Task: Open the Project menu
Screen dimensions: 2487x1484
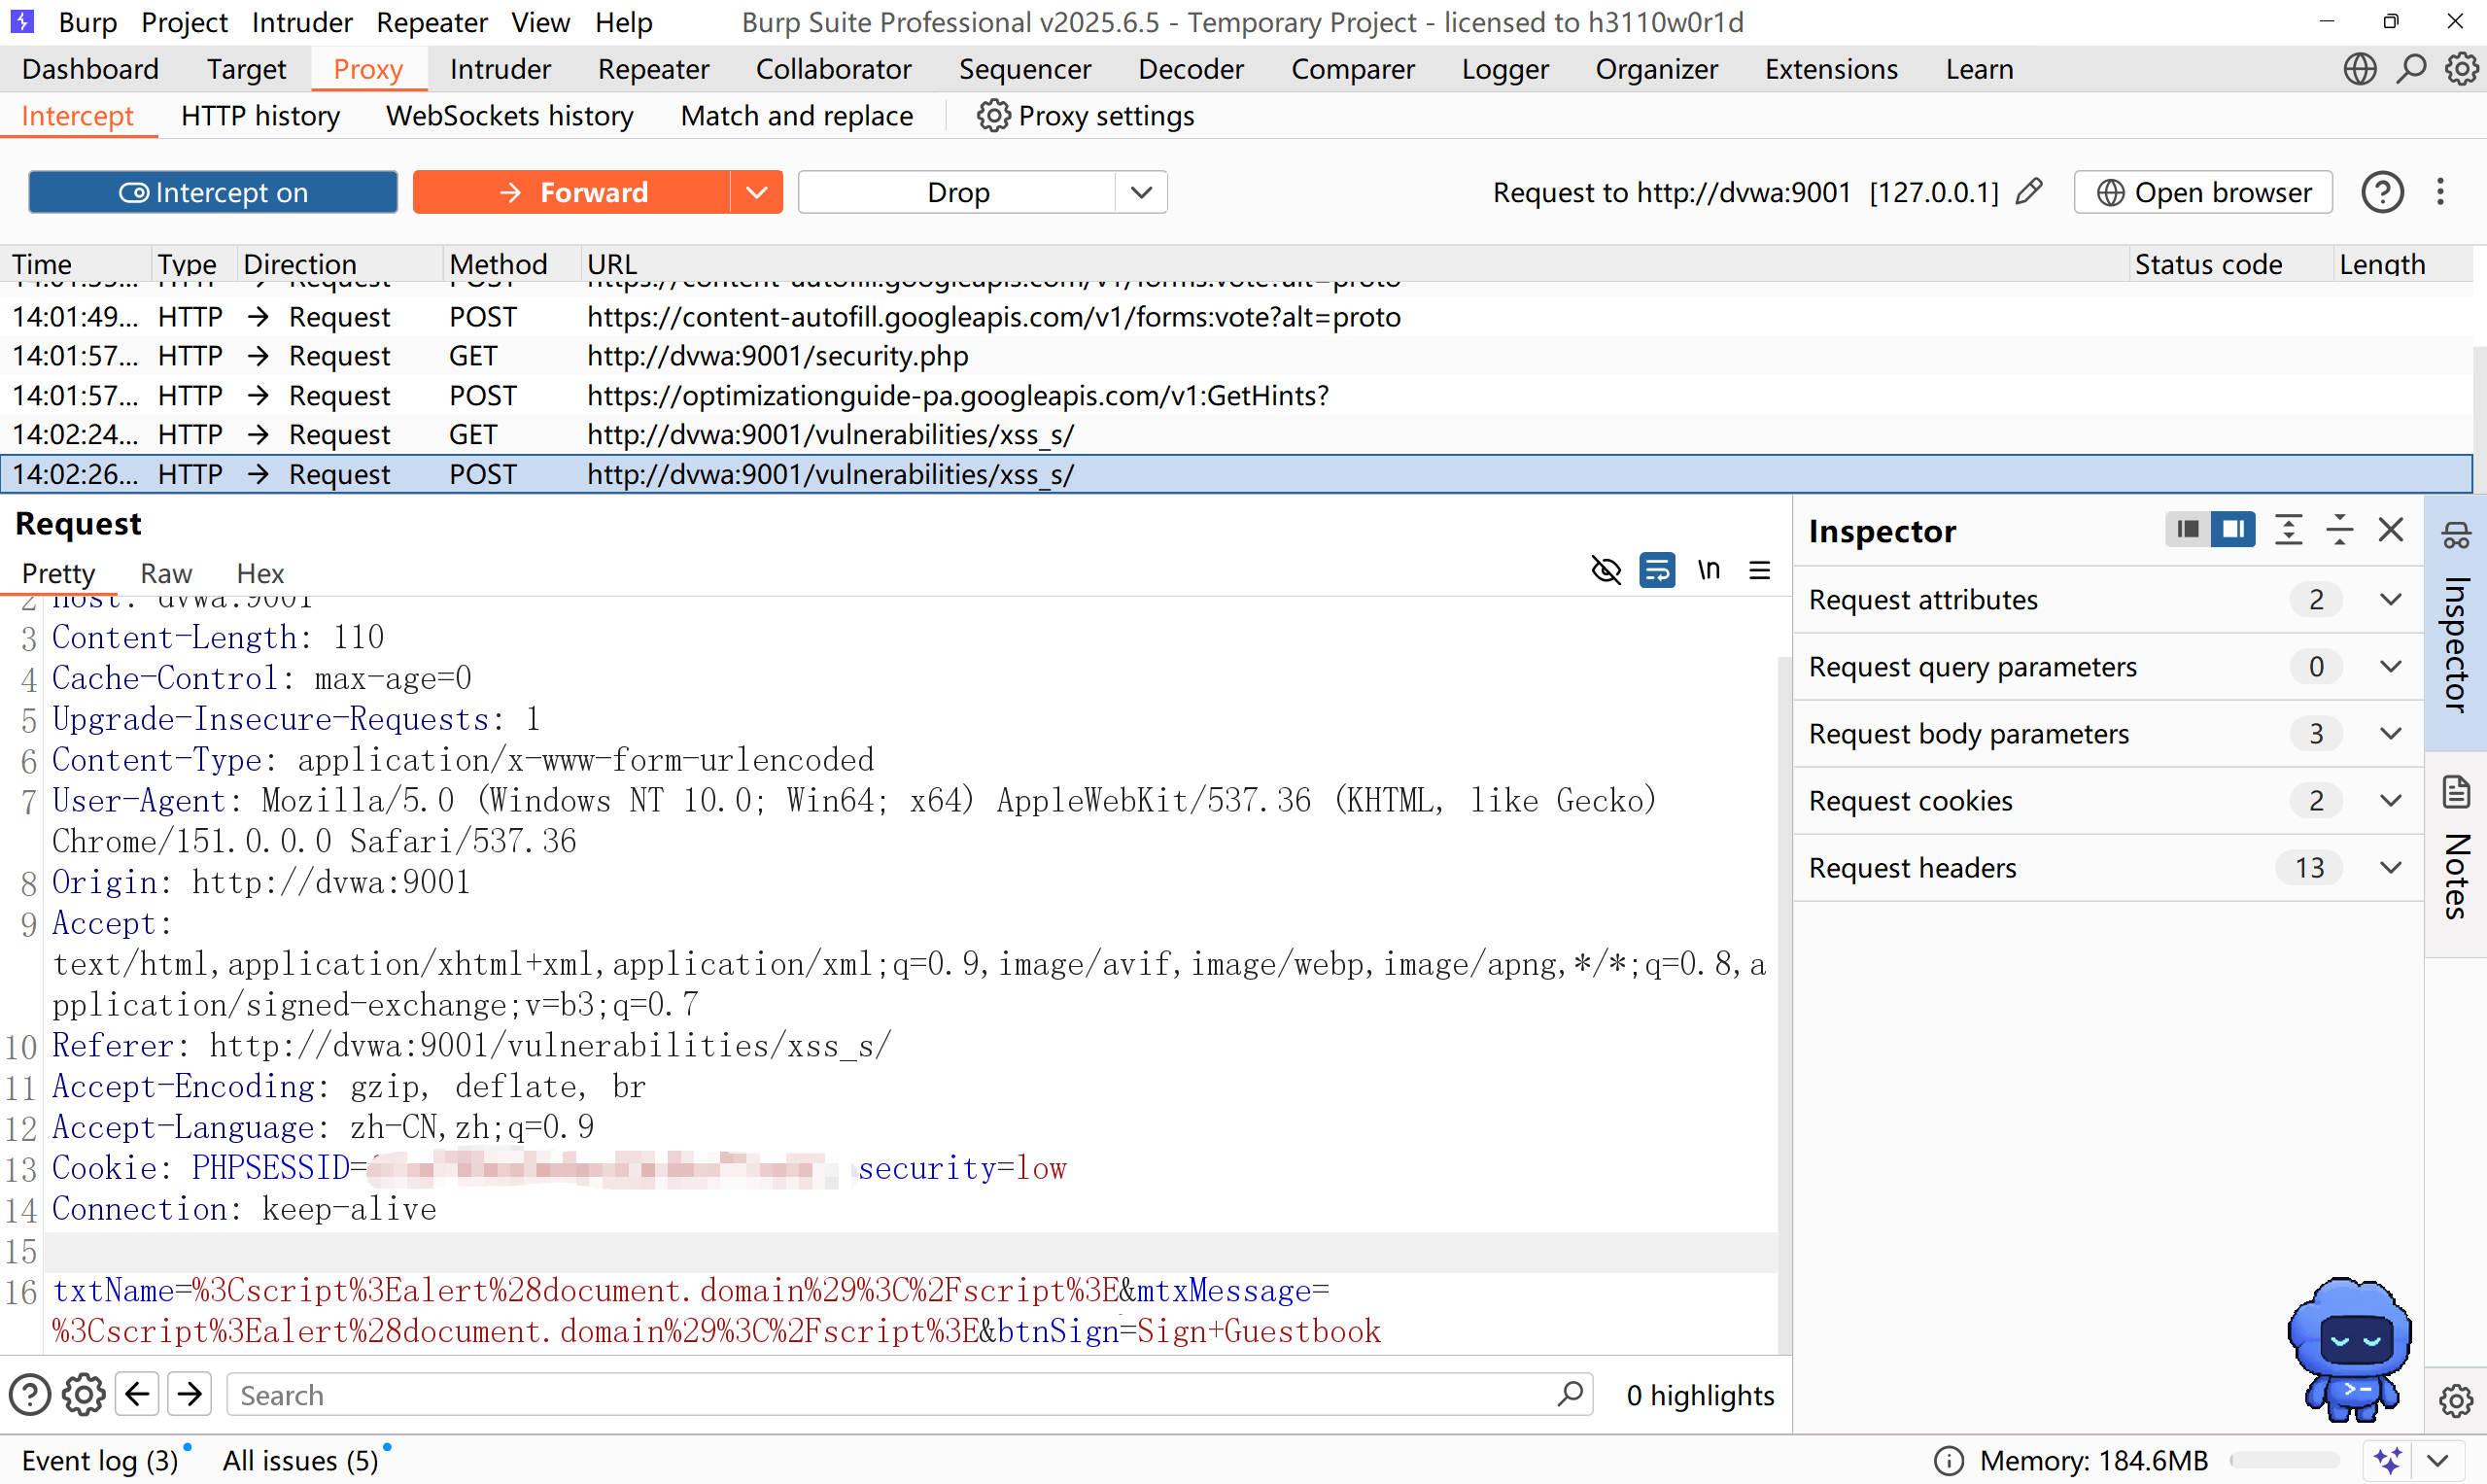Action: (x=184, y=22)
